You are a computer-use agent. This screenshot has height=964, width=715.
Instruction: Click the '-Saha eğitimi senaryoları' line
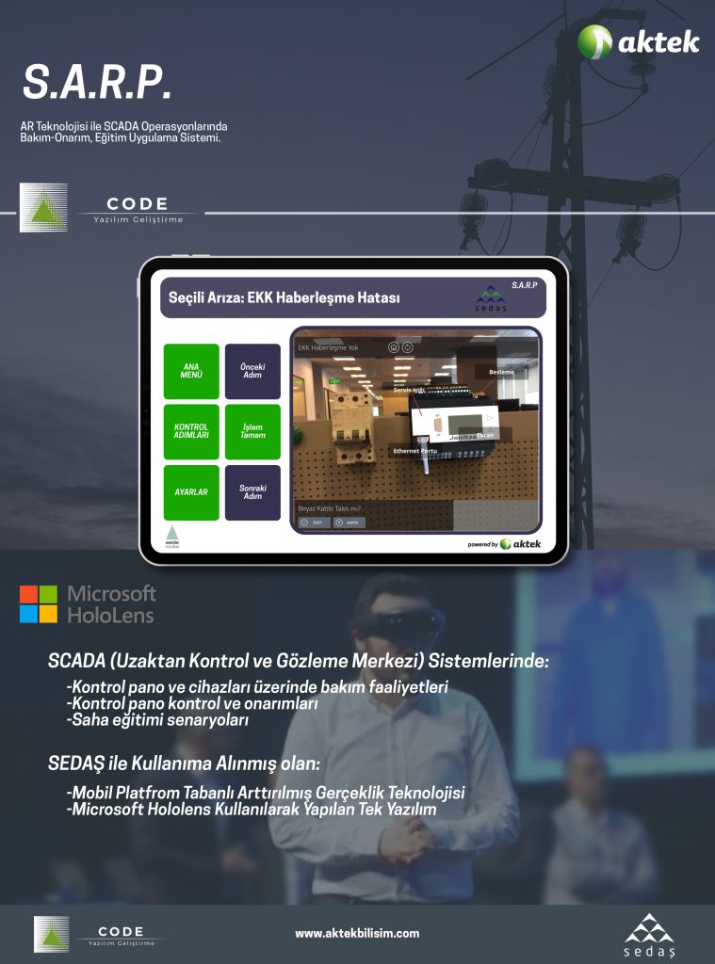coord(157,720)
